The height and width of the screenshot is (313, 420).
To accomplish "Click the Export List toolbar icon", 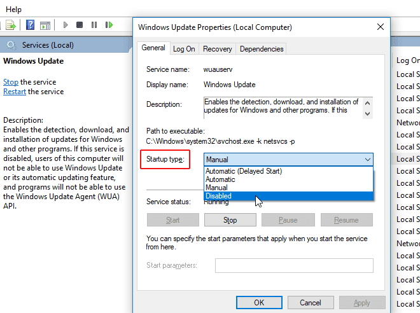I will [11, 25].
